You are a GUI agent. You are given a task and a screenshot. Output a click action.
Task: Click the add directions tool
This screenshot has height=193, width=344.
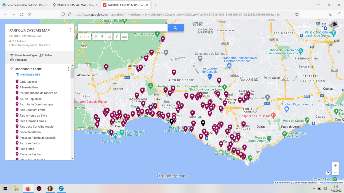(x=117, y=37)
